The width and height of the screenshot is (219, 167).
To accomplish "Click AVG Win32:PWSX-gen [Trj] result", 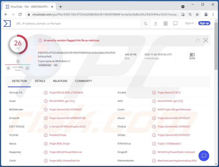I will point(170,101).
